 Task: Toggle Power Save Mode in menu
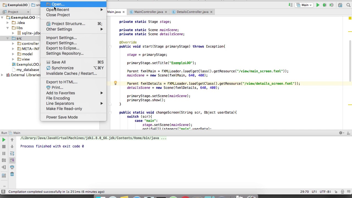(73, 117)
